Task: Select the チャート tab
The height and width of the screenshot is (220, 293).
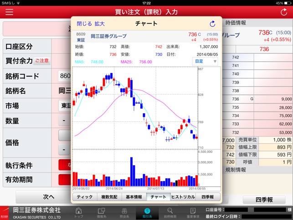Action: [x=159, y=197]
